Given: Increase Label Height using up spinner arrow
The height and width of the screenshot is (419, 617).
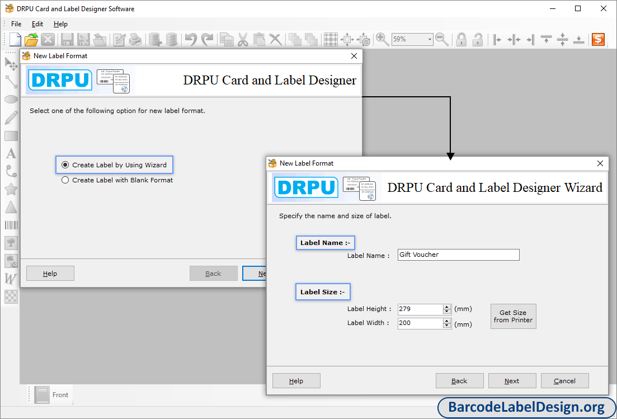Looking at the screenshot, I should [x=446, y=307].
